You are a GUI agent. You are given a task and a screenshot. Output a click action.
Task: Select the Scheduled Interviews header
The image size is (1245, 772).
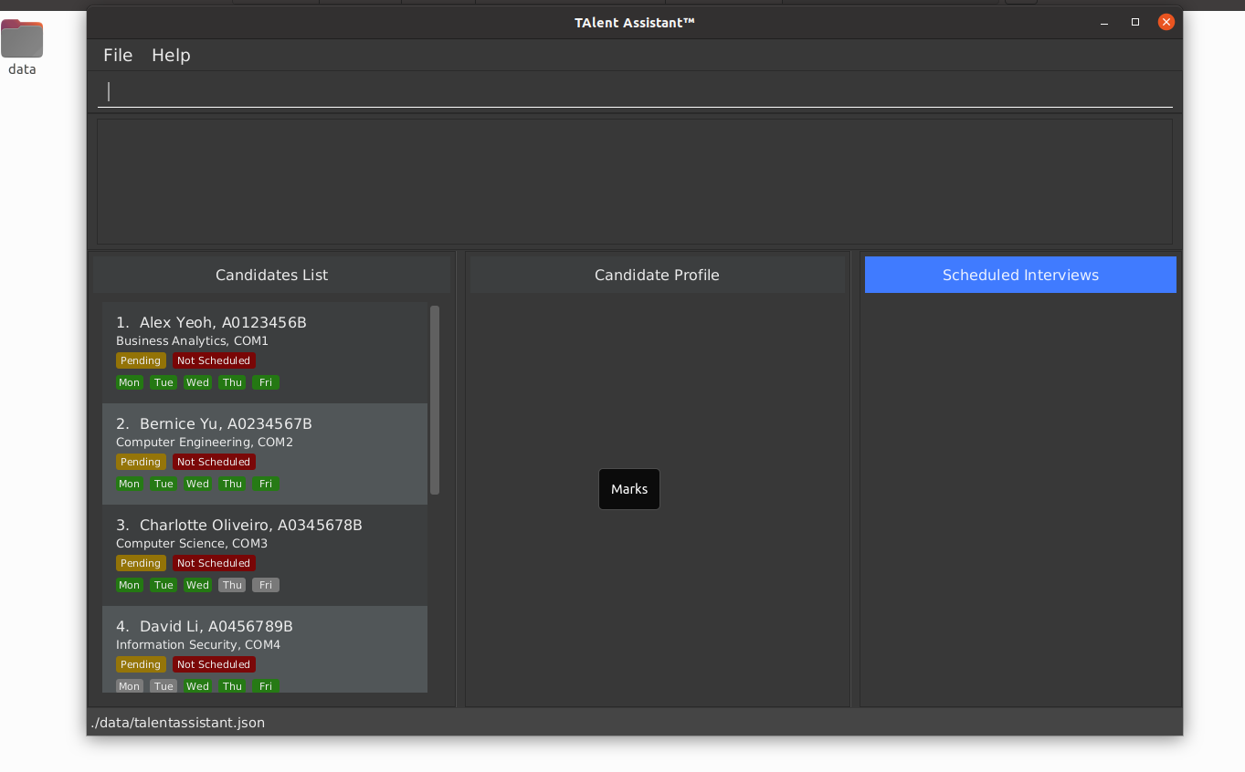[x=1020, y=275]
